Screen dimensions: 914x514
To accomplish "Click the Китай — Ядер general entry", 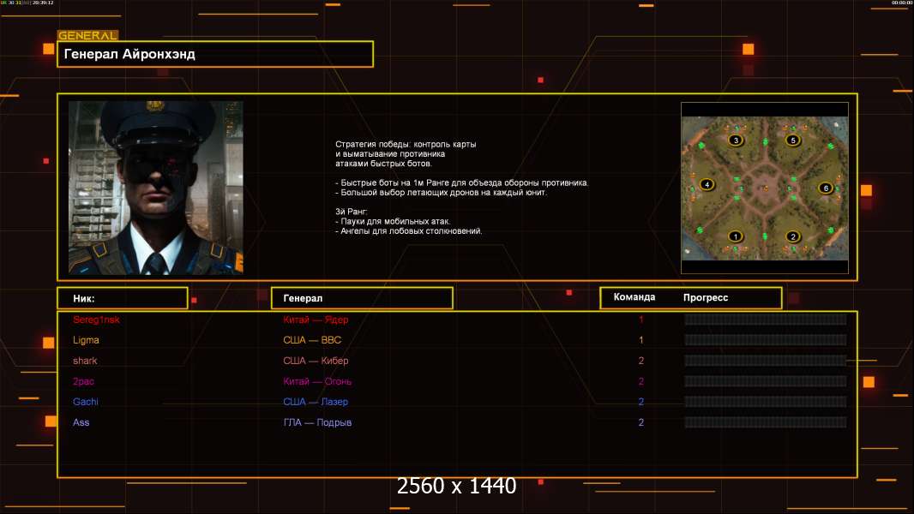I will (316, 320).
